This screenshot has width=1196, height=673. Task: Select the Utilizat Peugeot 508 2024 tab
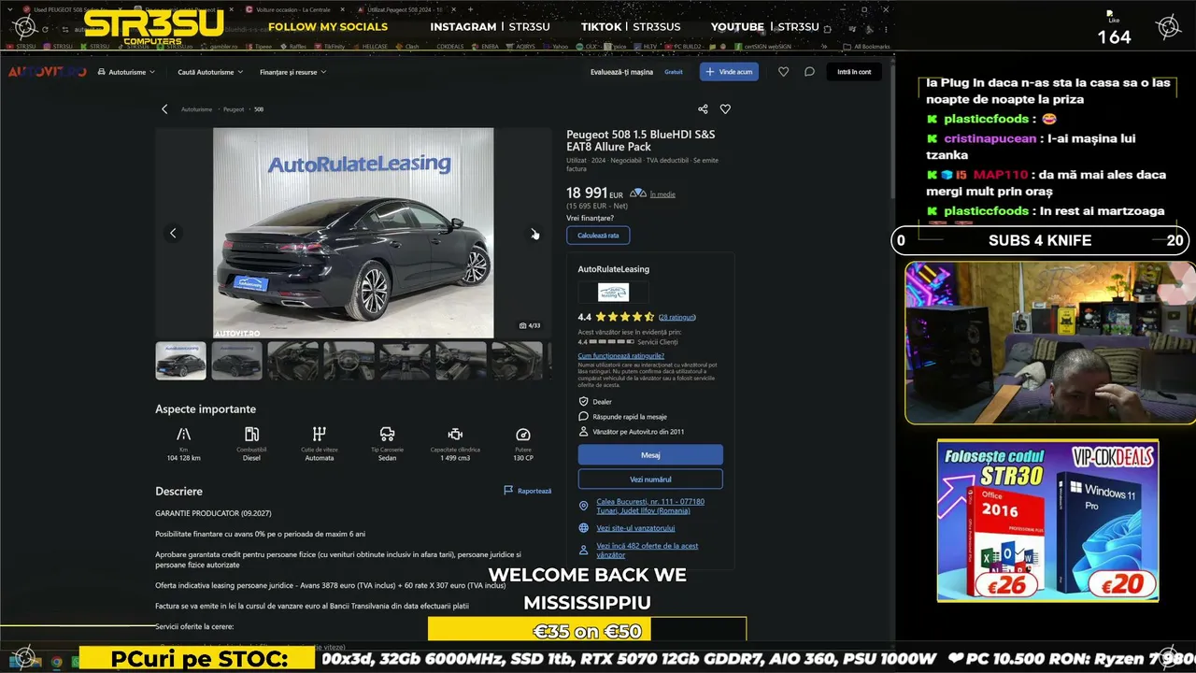(407, 9)
